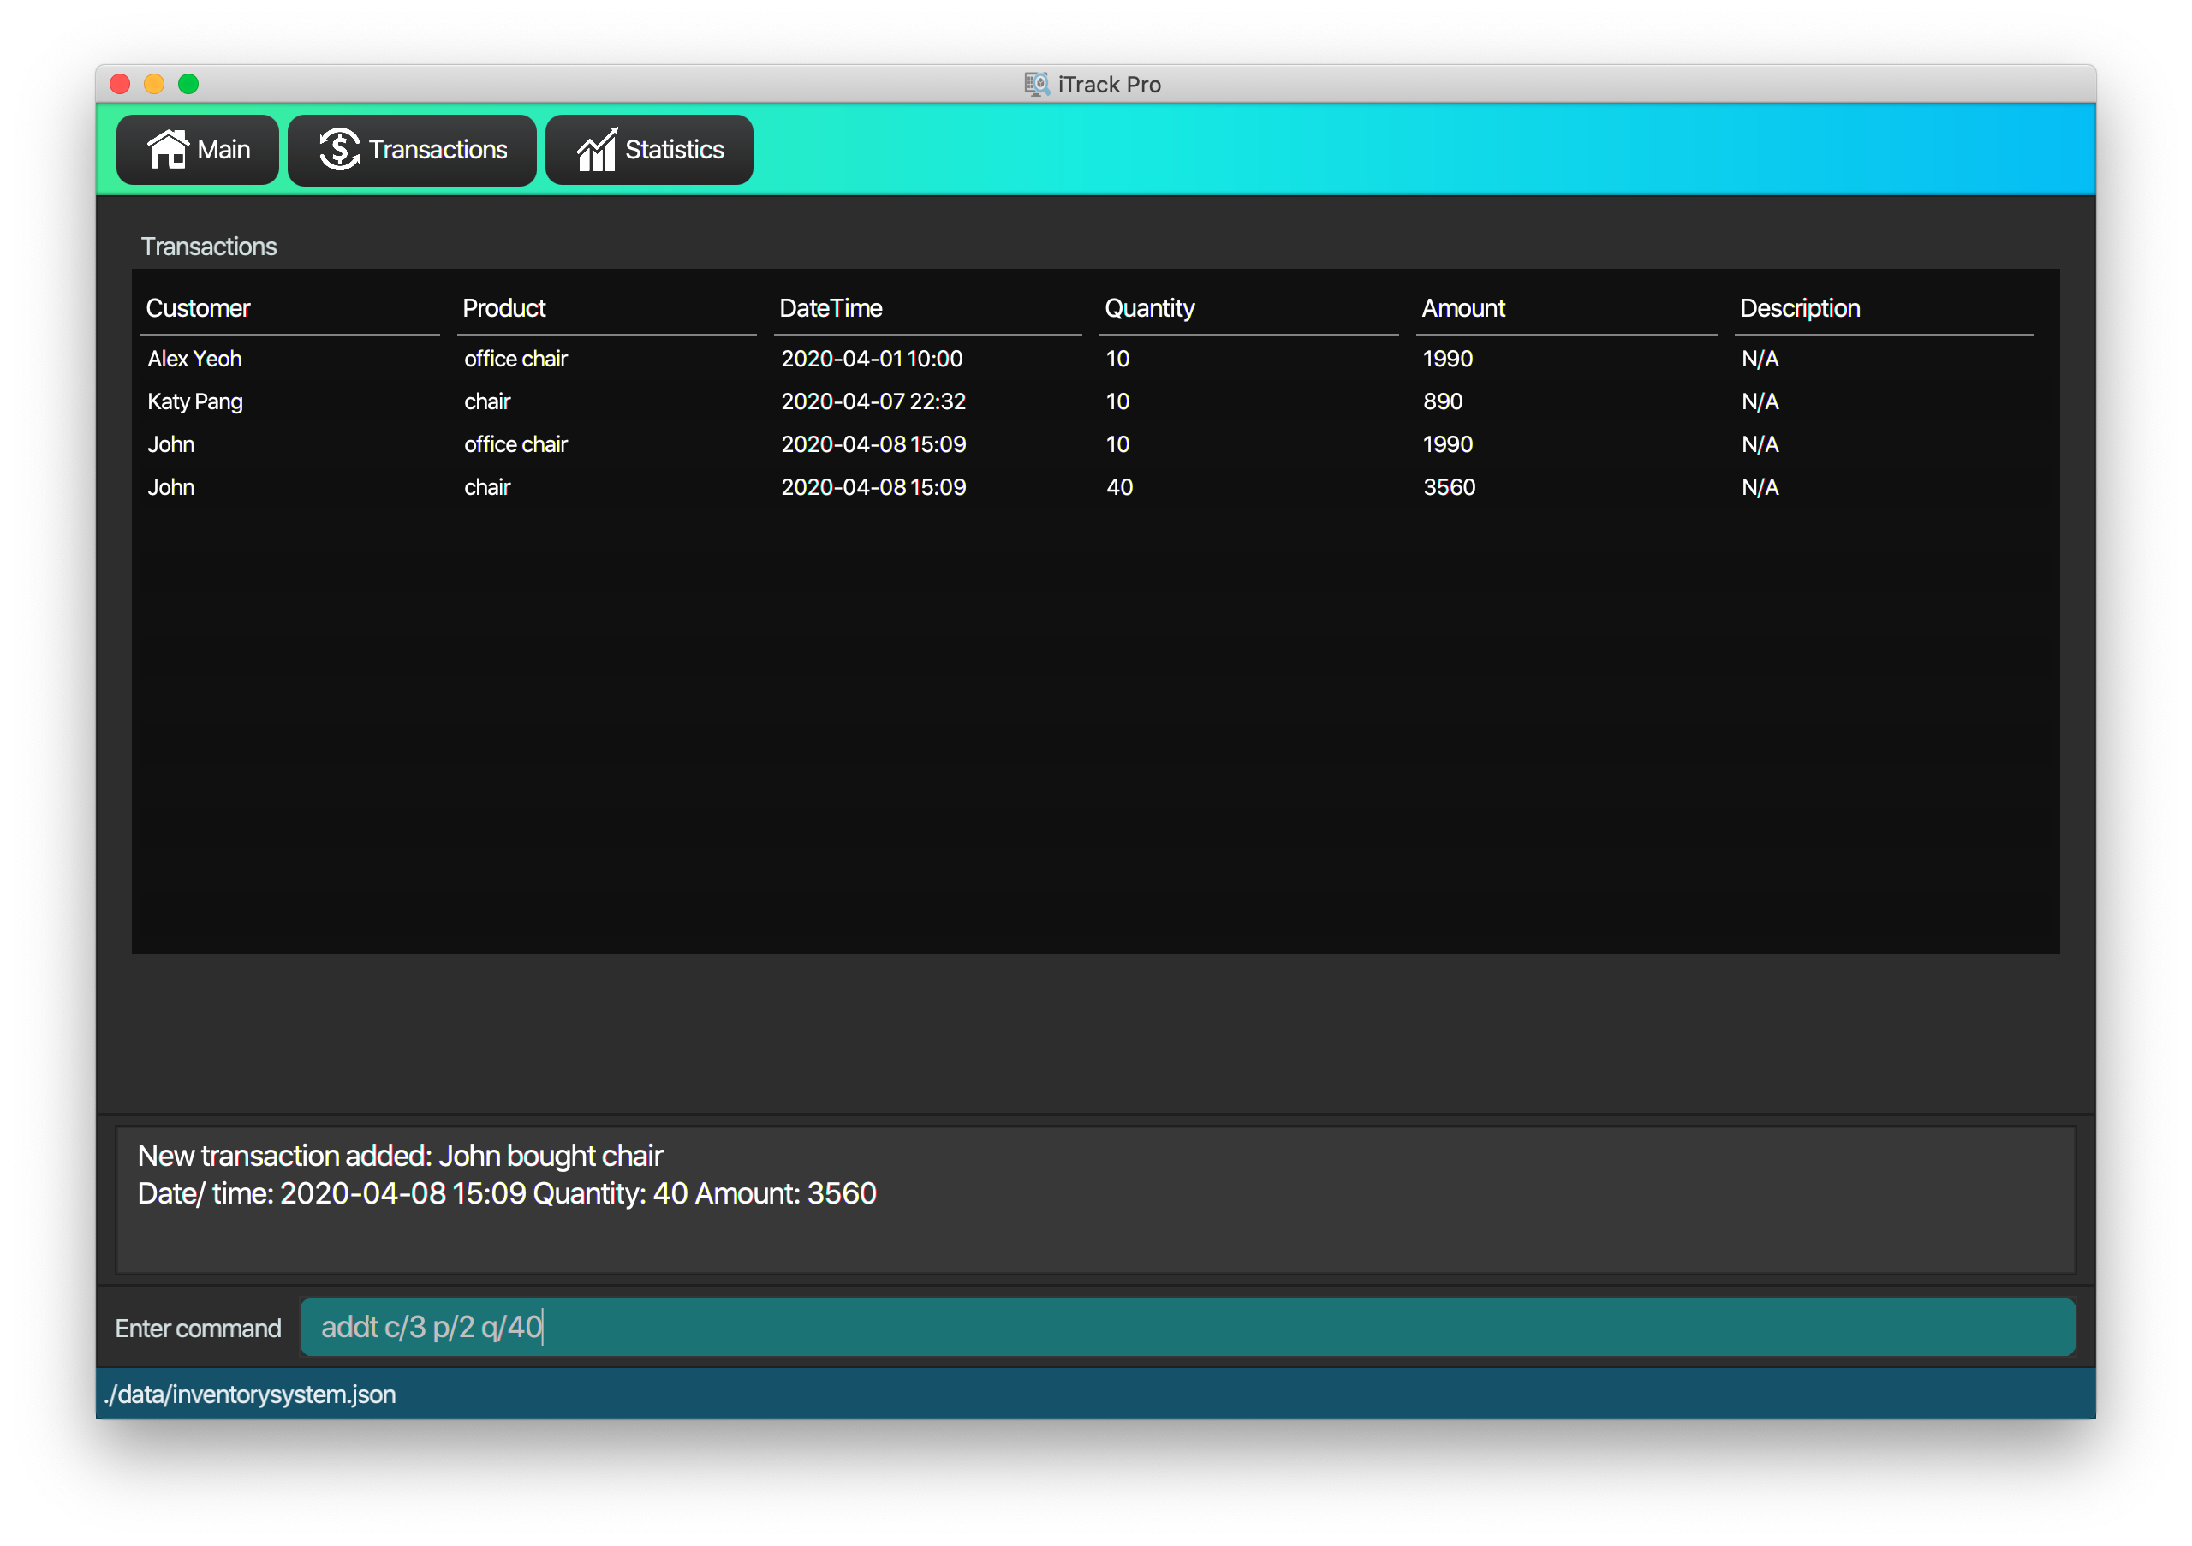The width and height of the screenshot is (2192, 1546).
Task: Click the 2020-04-07 22:32 date cell
Action: point(873,401)
